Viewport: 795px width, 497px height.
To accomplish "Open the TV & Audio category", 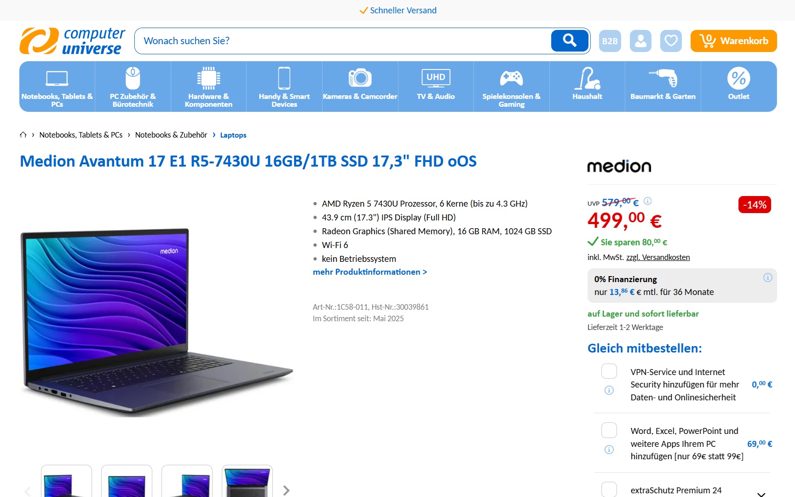I will click(436, 87).
